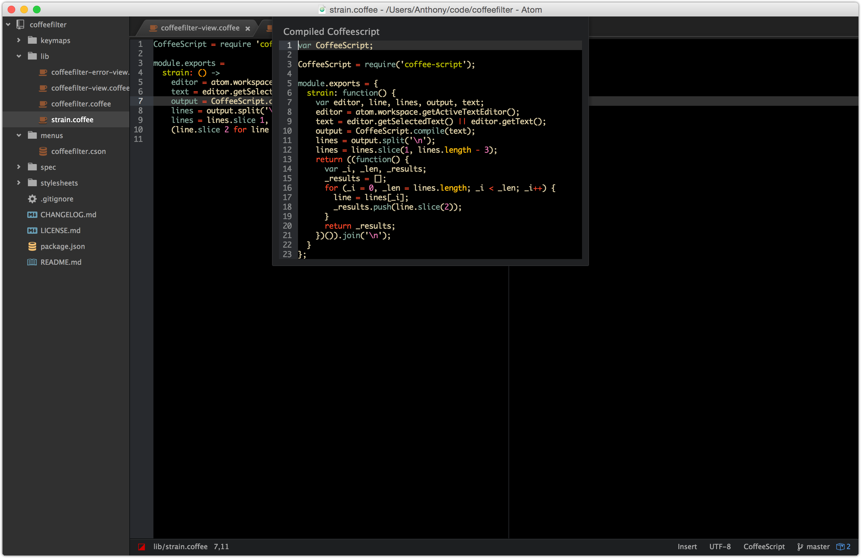Viewport: 861px width, 558px height.
Task: Click the git branch icon in status bar
Action: tap(800, 547)
